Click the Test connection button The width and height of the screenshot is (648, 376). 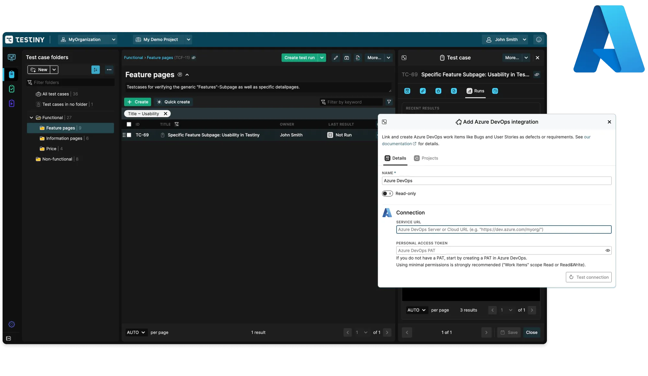588,277
